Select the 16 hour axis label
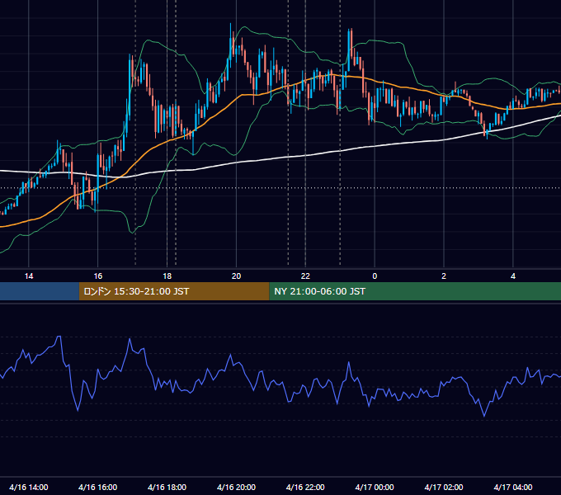The height and width of the screenshot is (495, 561). click(97, 276)
